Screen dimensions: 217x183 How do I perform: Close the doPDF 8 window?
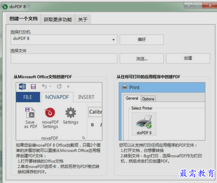(210, 6)
